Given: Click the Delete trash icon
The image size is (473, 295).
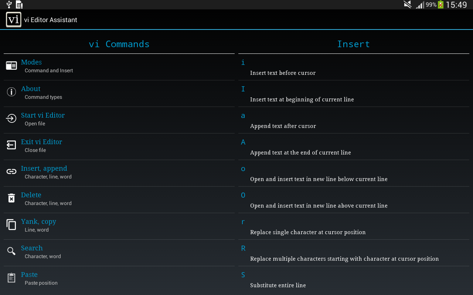Looking at the screenshot, I should coord(11,198).
